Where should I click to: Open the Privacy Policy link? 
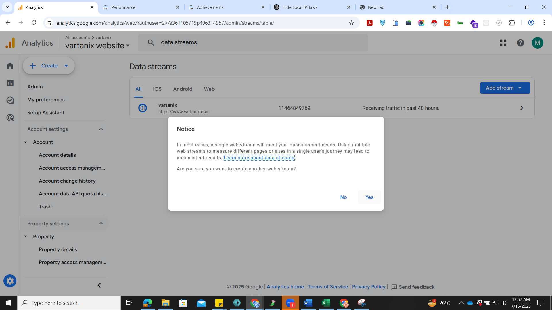coord(369,287)
